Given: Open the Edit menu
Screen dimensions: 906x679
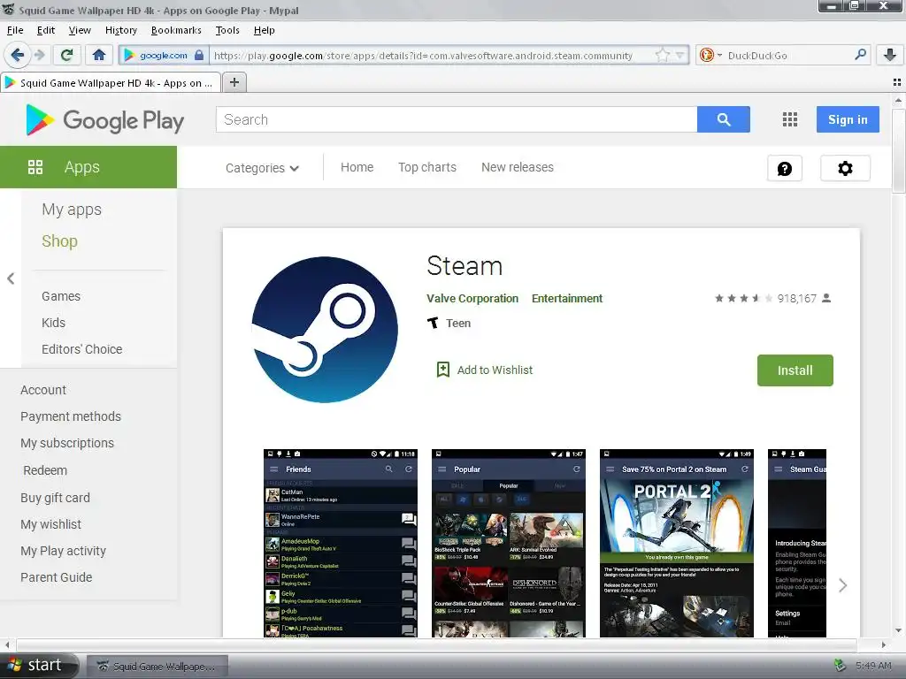Looking at the screenshot, I should [46, 30].
